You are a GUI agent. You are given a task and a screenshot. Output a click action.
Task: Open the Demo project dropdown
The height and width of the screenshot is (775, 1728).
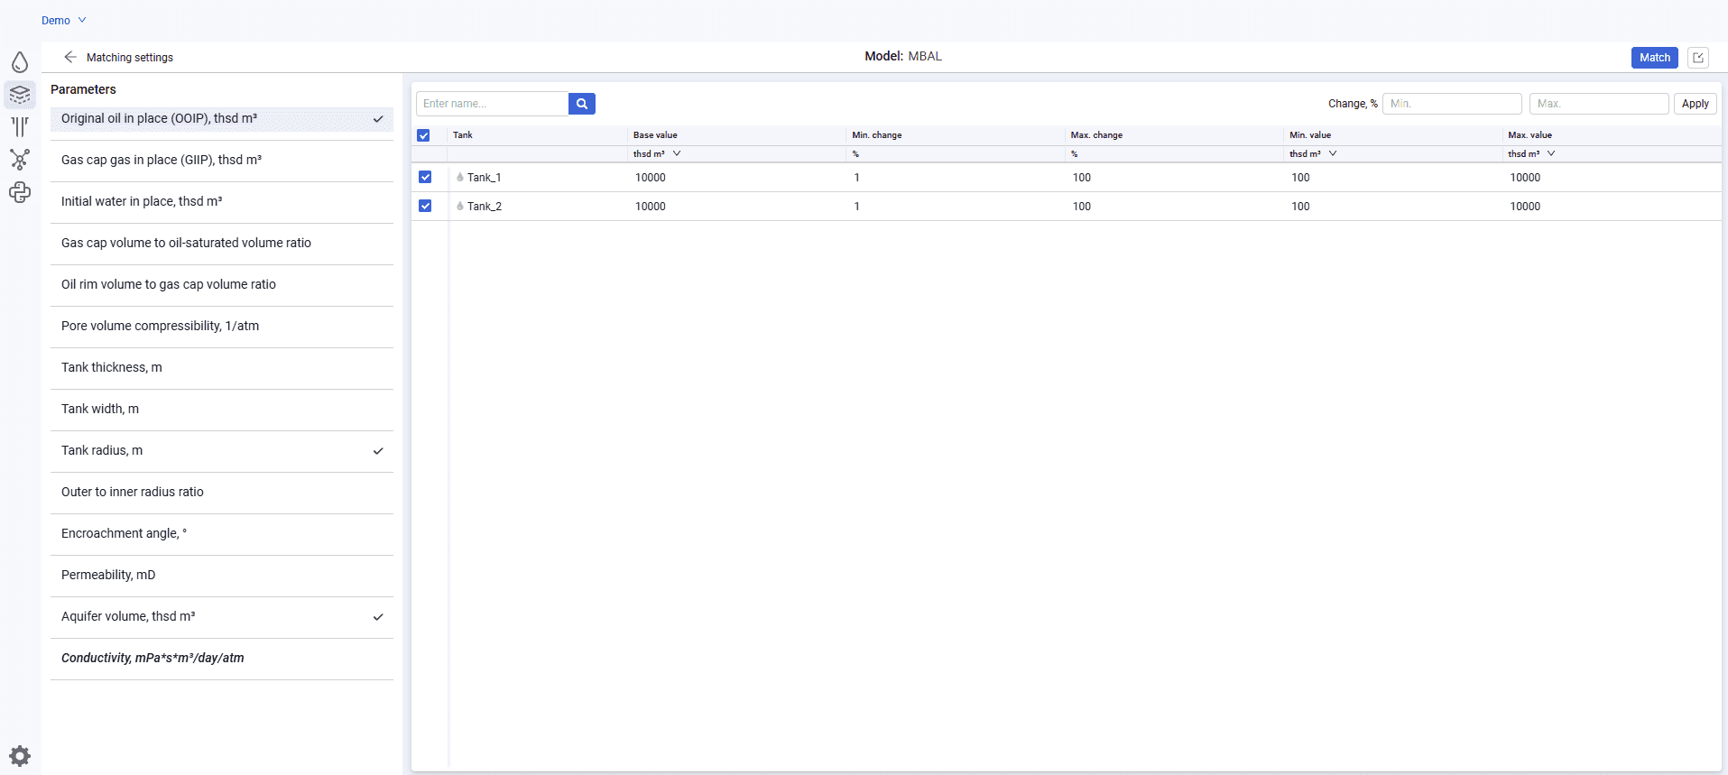[63, 20]
